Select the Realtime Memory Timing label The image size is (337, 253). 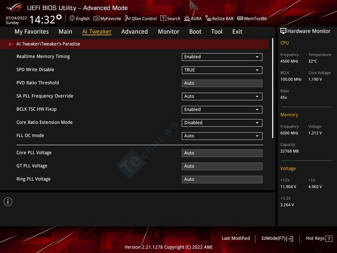coord(43,56)
